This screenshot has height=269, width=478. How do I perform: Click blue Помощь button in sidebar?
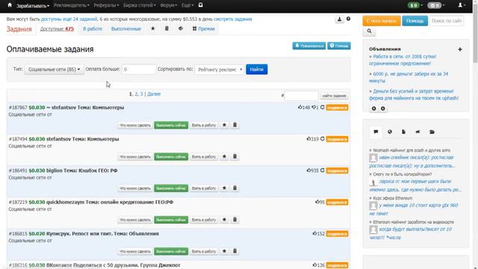coord(415,21)
